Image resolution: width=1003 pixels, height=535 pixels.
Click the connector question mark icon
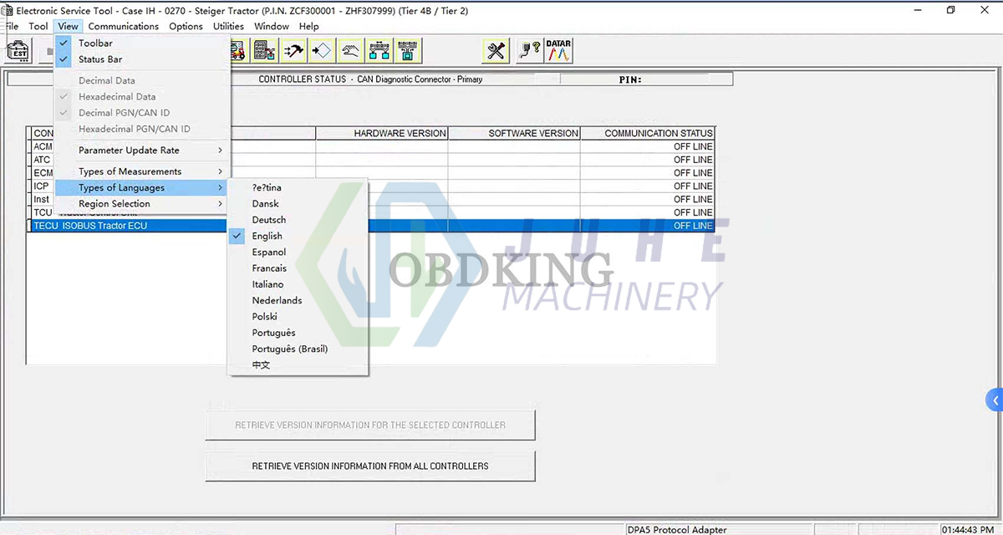529,51
